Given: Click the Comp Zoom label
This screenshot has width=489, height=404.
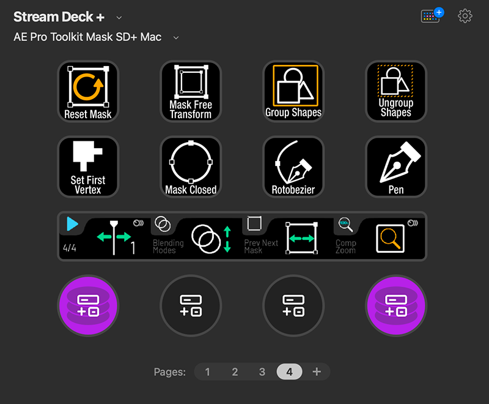Looking at the screenshot, I should [x=345, y=247].
